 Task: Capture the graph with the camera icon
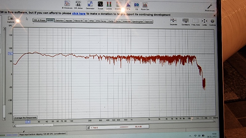10,19
